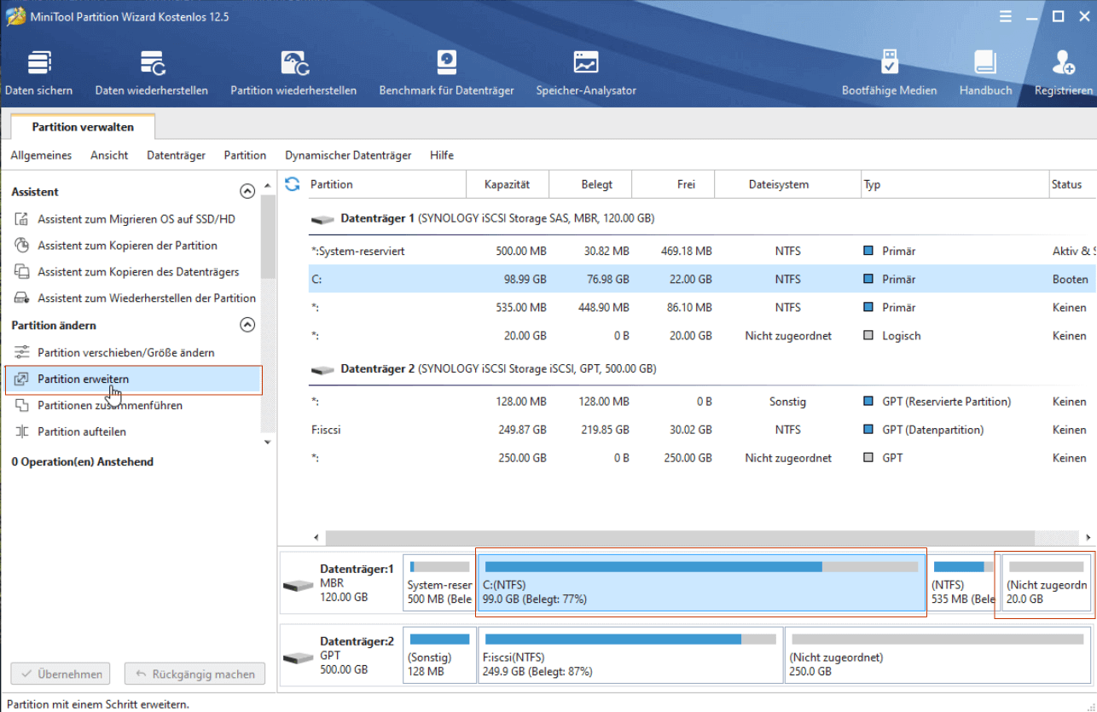The image size is (1097, 712).
Task: Select the 128.00 MB Sonstig partition row
Action: coord(702,402)
